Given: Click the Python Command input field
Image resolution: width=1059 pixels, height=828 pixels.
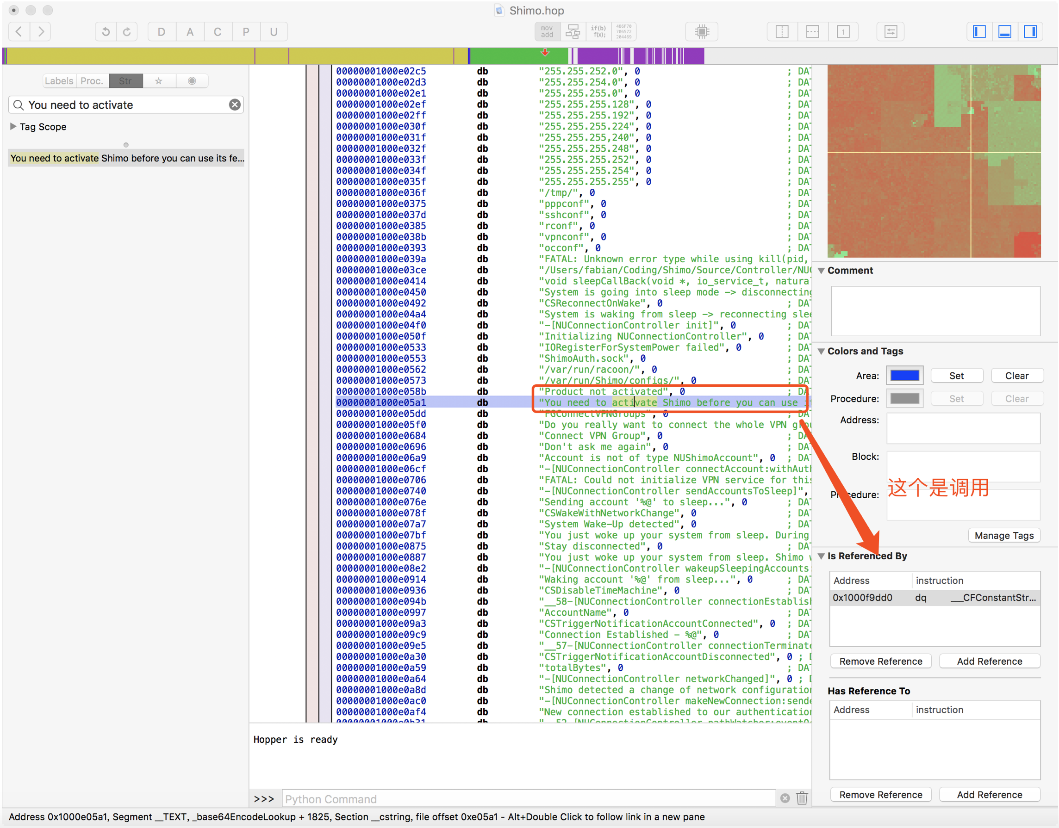Looking at the screenshot, I should click(x=529, y=799).
